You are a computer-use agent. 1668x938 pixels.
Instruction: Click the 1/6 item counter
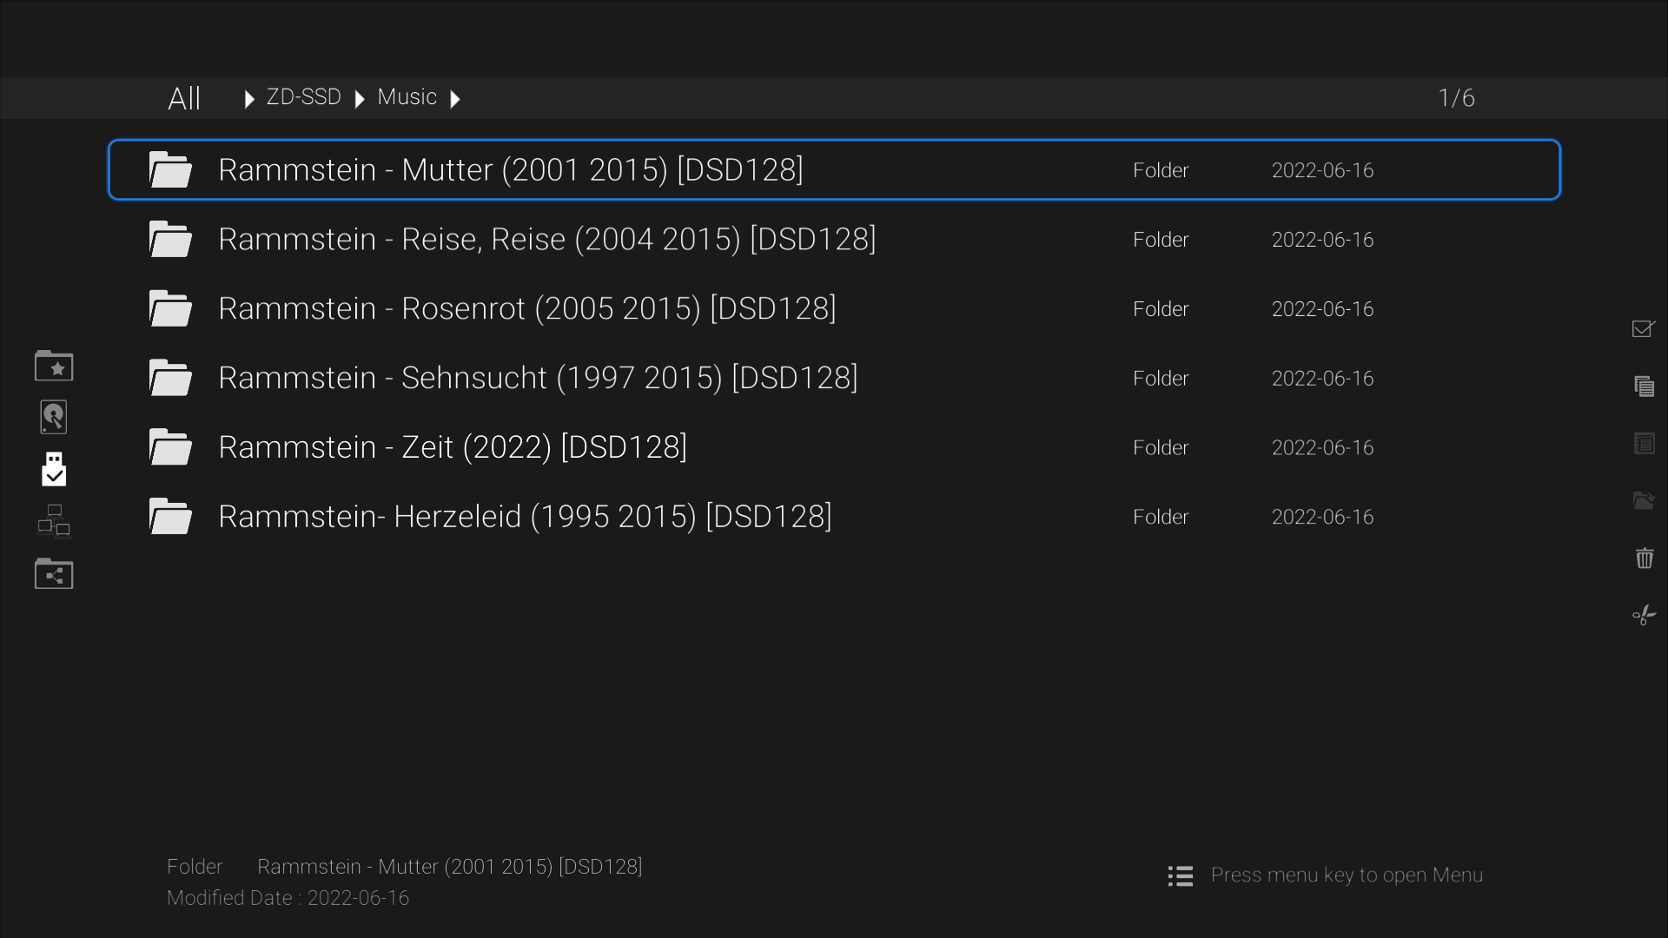pyautogui.click(x=1456, y=98)
